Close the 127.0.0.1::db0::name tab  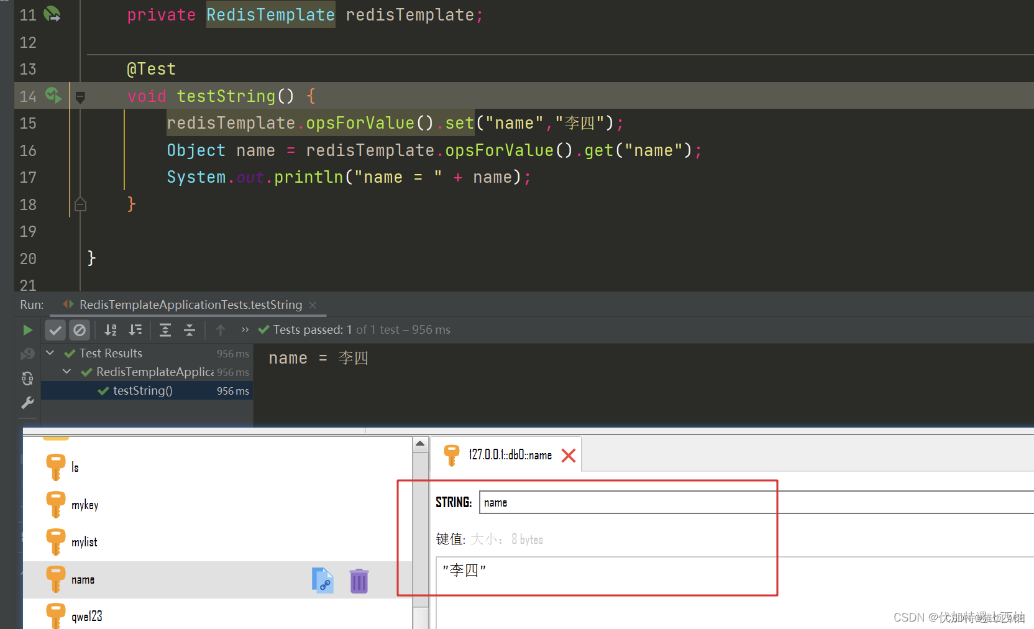569,456
